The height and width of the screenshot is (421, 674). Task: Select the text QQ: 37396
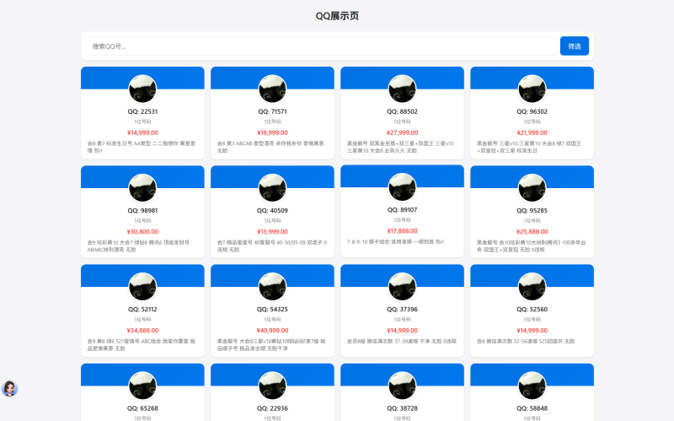point(403,309)
